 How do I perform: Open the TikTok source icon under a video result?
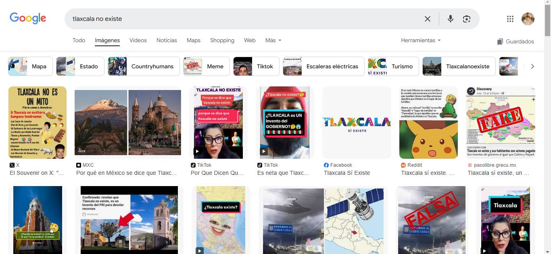193,165
